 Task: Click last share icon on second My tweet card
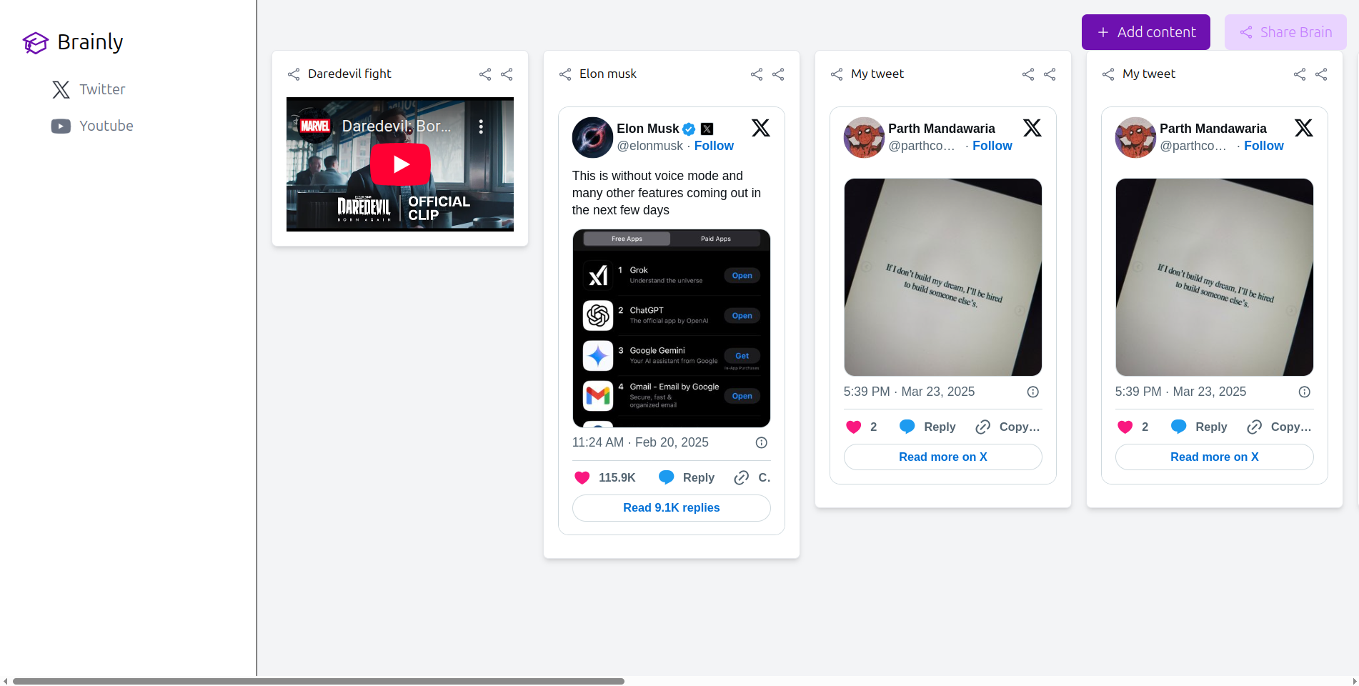tap(1321, 74)
